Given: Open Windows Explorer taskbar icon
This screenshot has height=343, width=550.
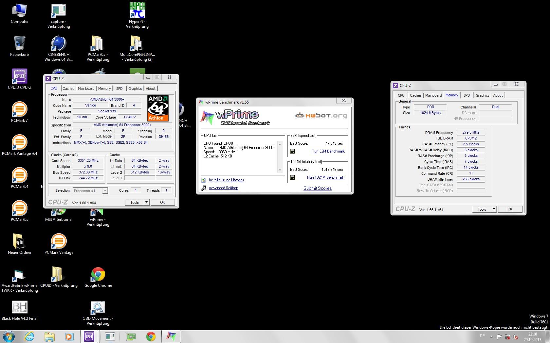Looking at the screenshot, I should pos(49,336).
